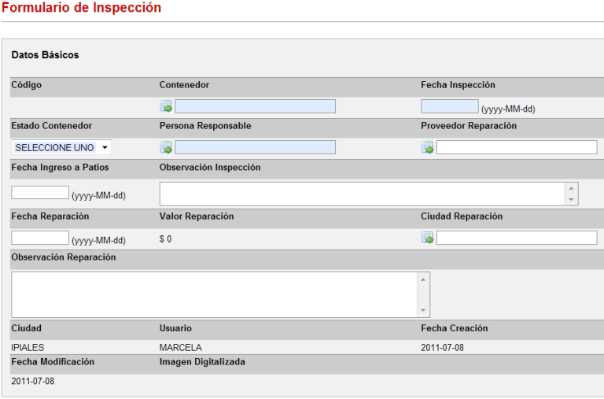Click the Proveedor Reparación text field
This screenshot has height=399, width=604.
(x=517, y=148)
